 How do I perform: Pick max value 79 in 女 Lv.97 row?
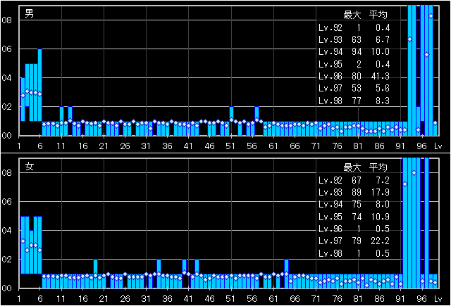pyautogui.click(x=357, y=241)
